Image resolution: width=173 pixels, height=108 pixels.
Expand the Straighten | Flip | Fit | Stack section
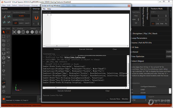tap(145, 33)
